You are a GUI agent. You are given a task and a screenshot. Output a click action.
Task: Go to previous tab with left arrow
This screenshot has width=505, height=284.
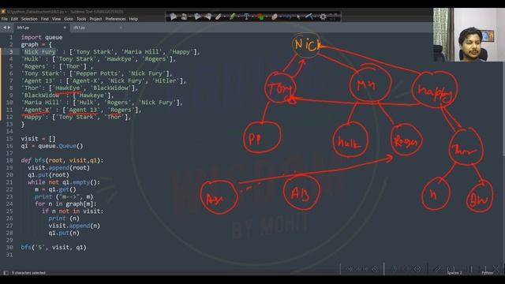click(5, 28)
